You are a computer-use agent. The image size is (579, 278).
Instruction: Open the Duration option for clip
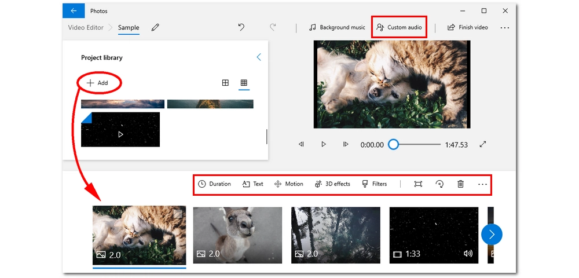[x=214, y=184]
